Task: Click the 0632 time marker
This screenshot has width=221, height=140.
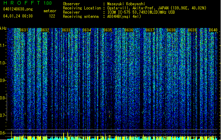Action: coord(45,30)
